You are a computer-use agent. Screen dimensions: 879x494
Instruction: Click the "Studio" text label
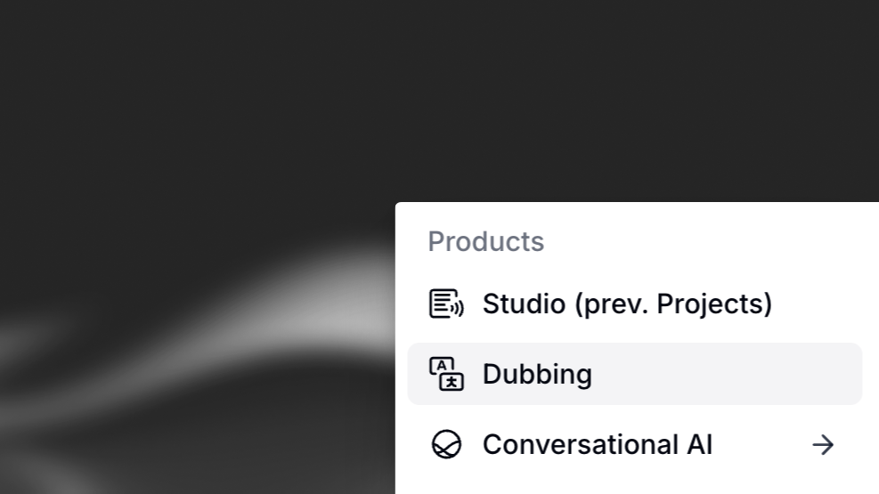525,304
